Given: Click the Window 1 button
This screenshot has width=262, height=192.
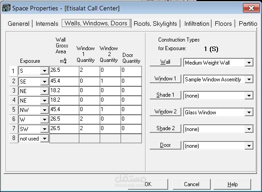Looking at the screenshot, I should click(165, 79).
